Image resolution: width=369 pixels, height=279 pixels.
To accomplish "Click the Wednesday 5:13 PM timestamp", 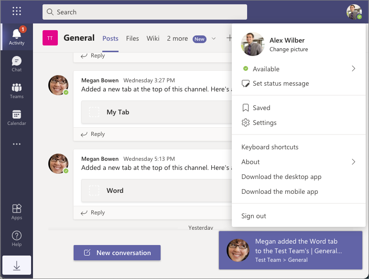I will click(149, 159).
